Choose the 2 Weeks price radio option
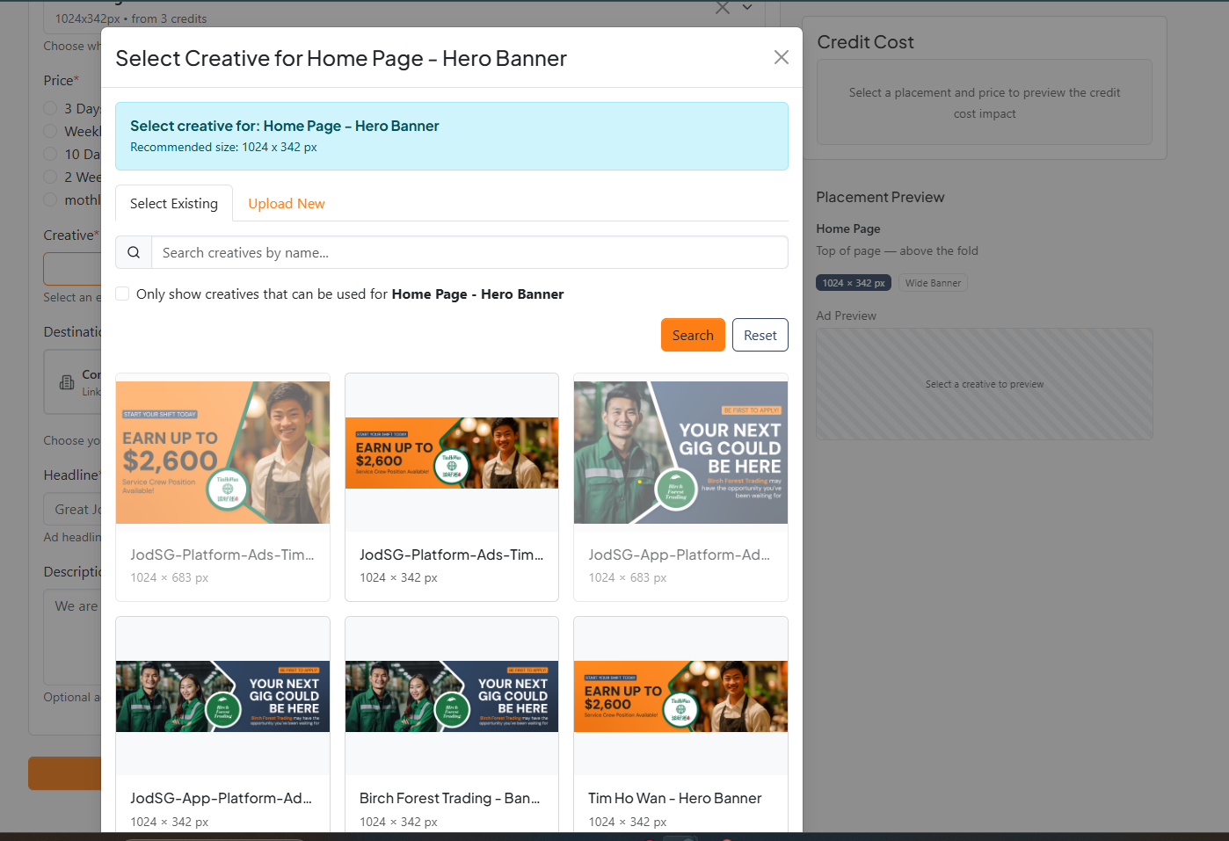Image resolution: width=1229 pixels, height=841 pixels. [50, 178]
